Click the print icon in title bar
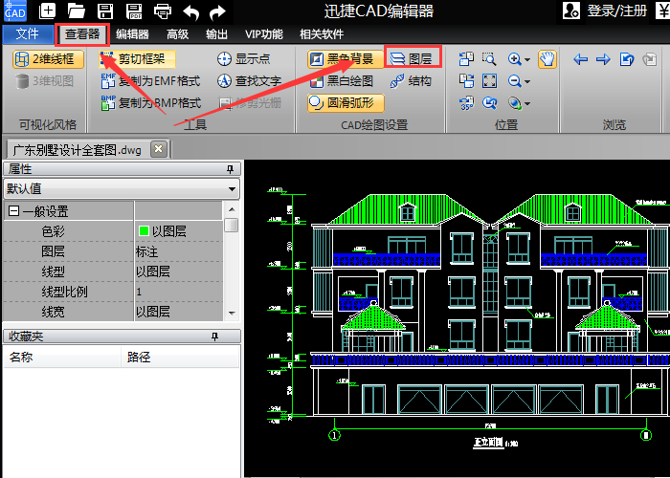670x478 pixels. click(163, 11)
